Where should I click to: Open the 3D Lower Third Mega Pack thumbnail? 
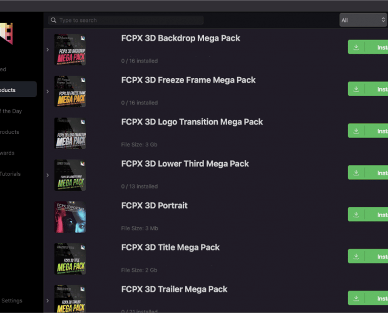coord(70,175)
